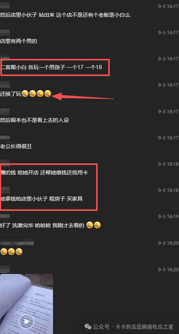Click watermark text 卡卡的瓜田网络吃瓜之家
Viewport: 179px width, 334px height.
click(x=144, y=327)
